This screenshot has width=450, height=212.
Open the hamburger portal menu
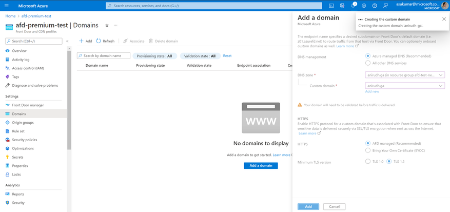pos(7,6)
